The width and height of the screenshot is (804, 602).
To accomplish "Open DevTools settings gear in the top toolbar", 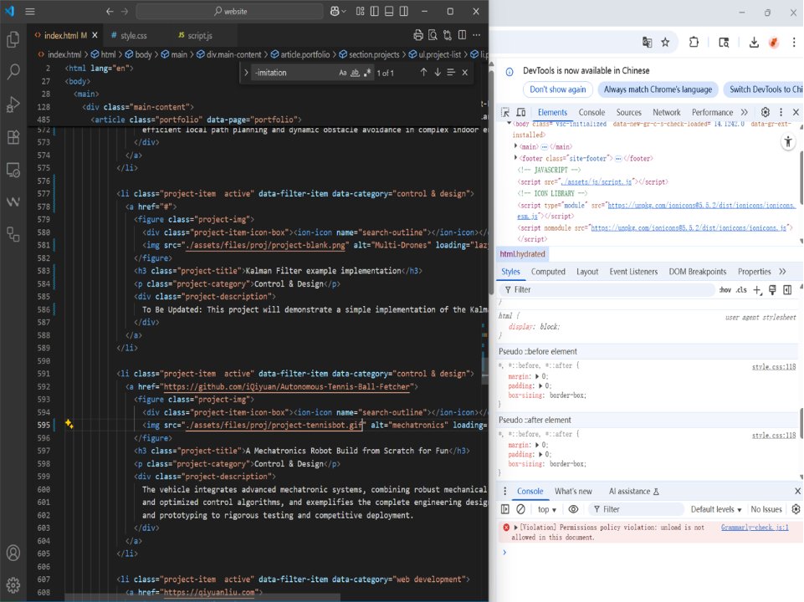I will [x=766, y=112].
